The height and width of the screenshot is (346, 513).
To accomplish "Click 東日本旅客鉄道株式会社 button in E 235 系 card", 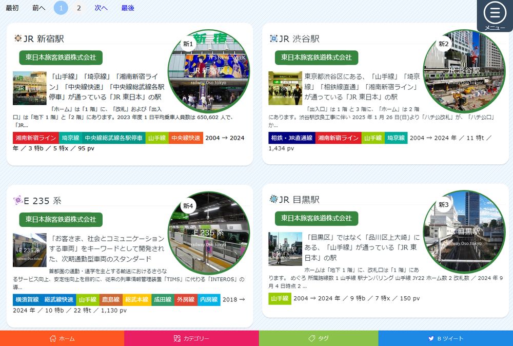I will point(61,220).
